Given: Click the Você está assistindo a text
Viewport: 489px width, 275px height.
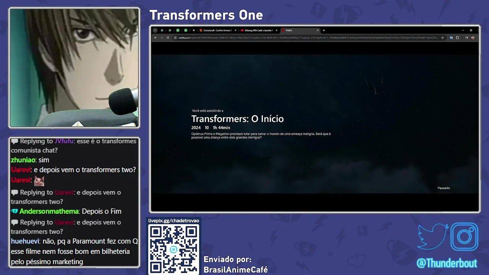Looking at the screenshot, I should tap(207, 111).
